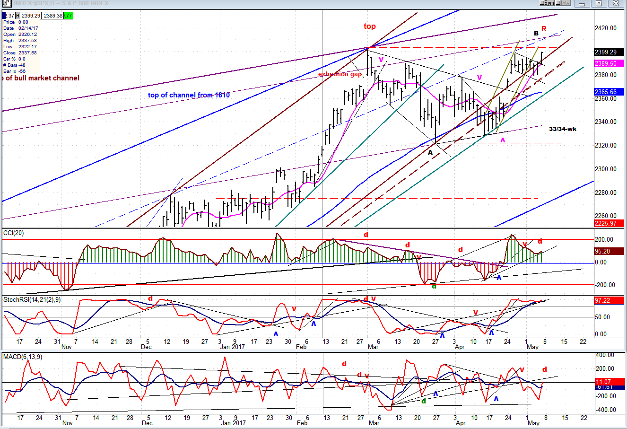Close the S&P 500 chart window

(615, 3)
